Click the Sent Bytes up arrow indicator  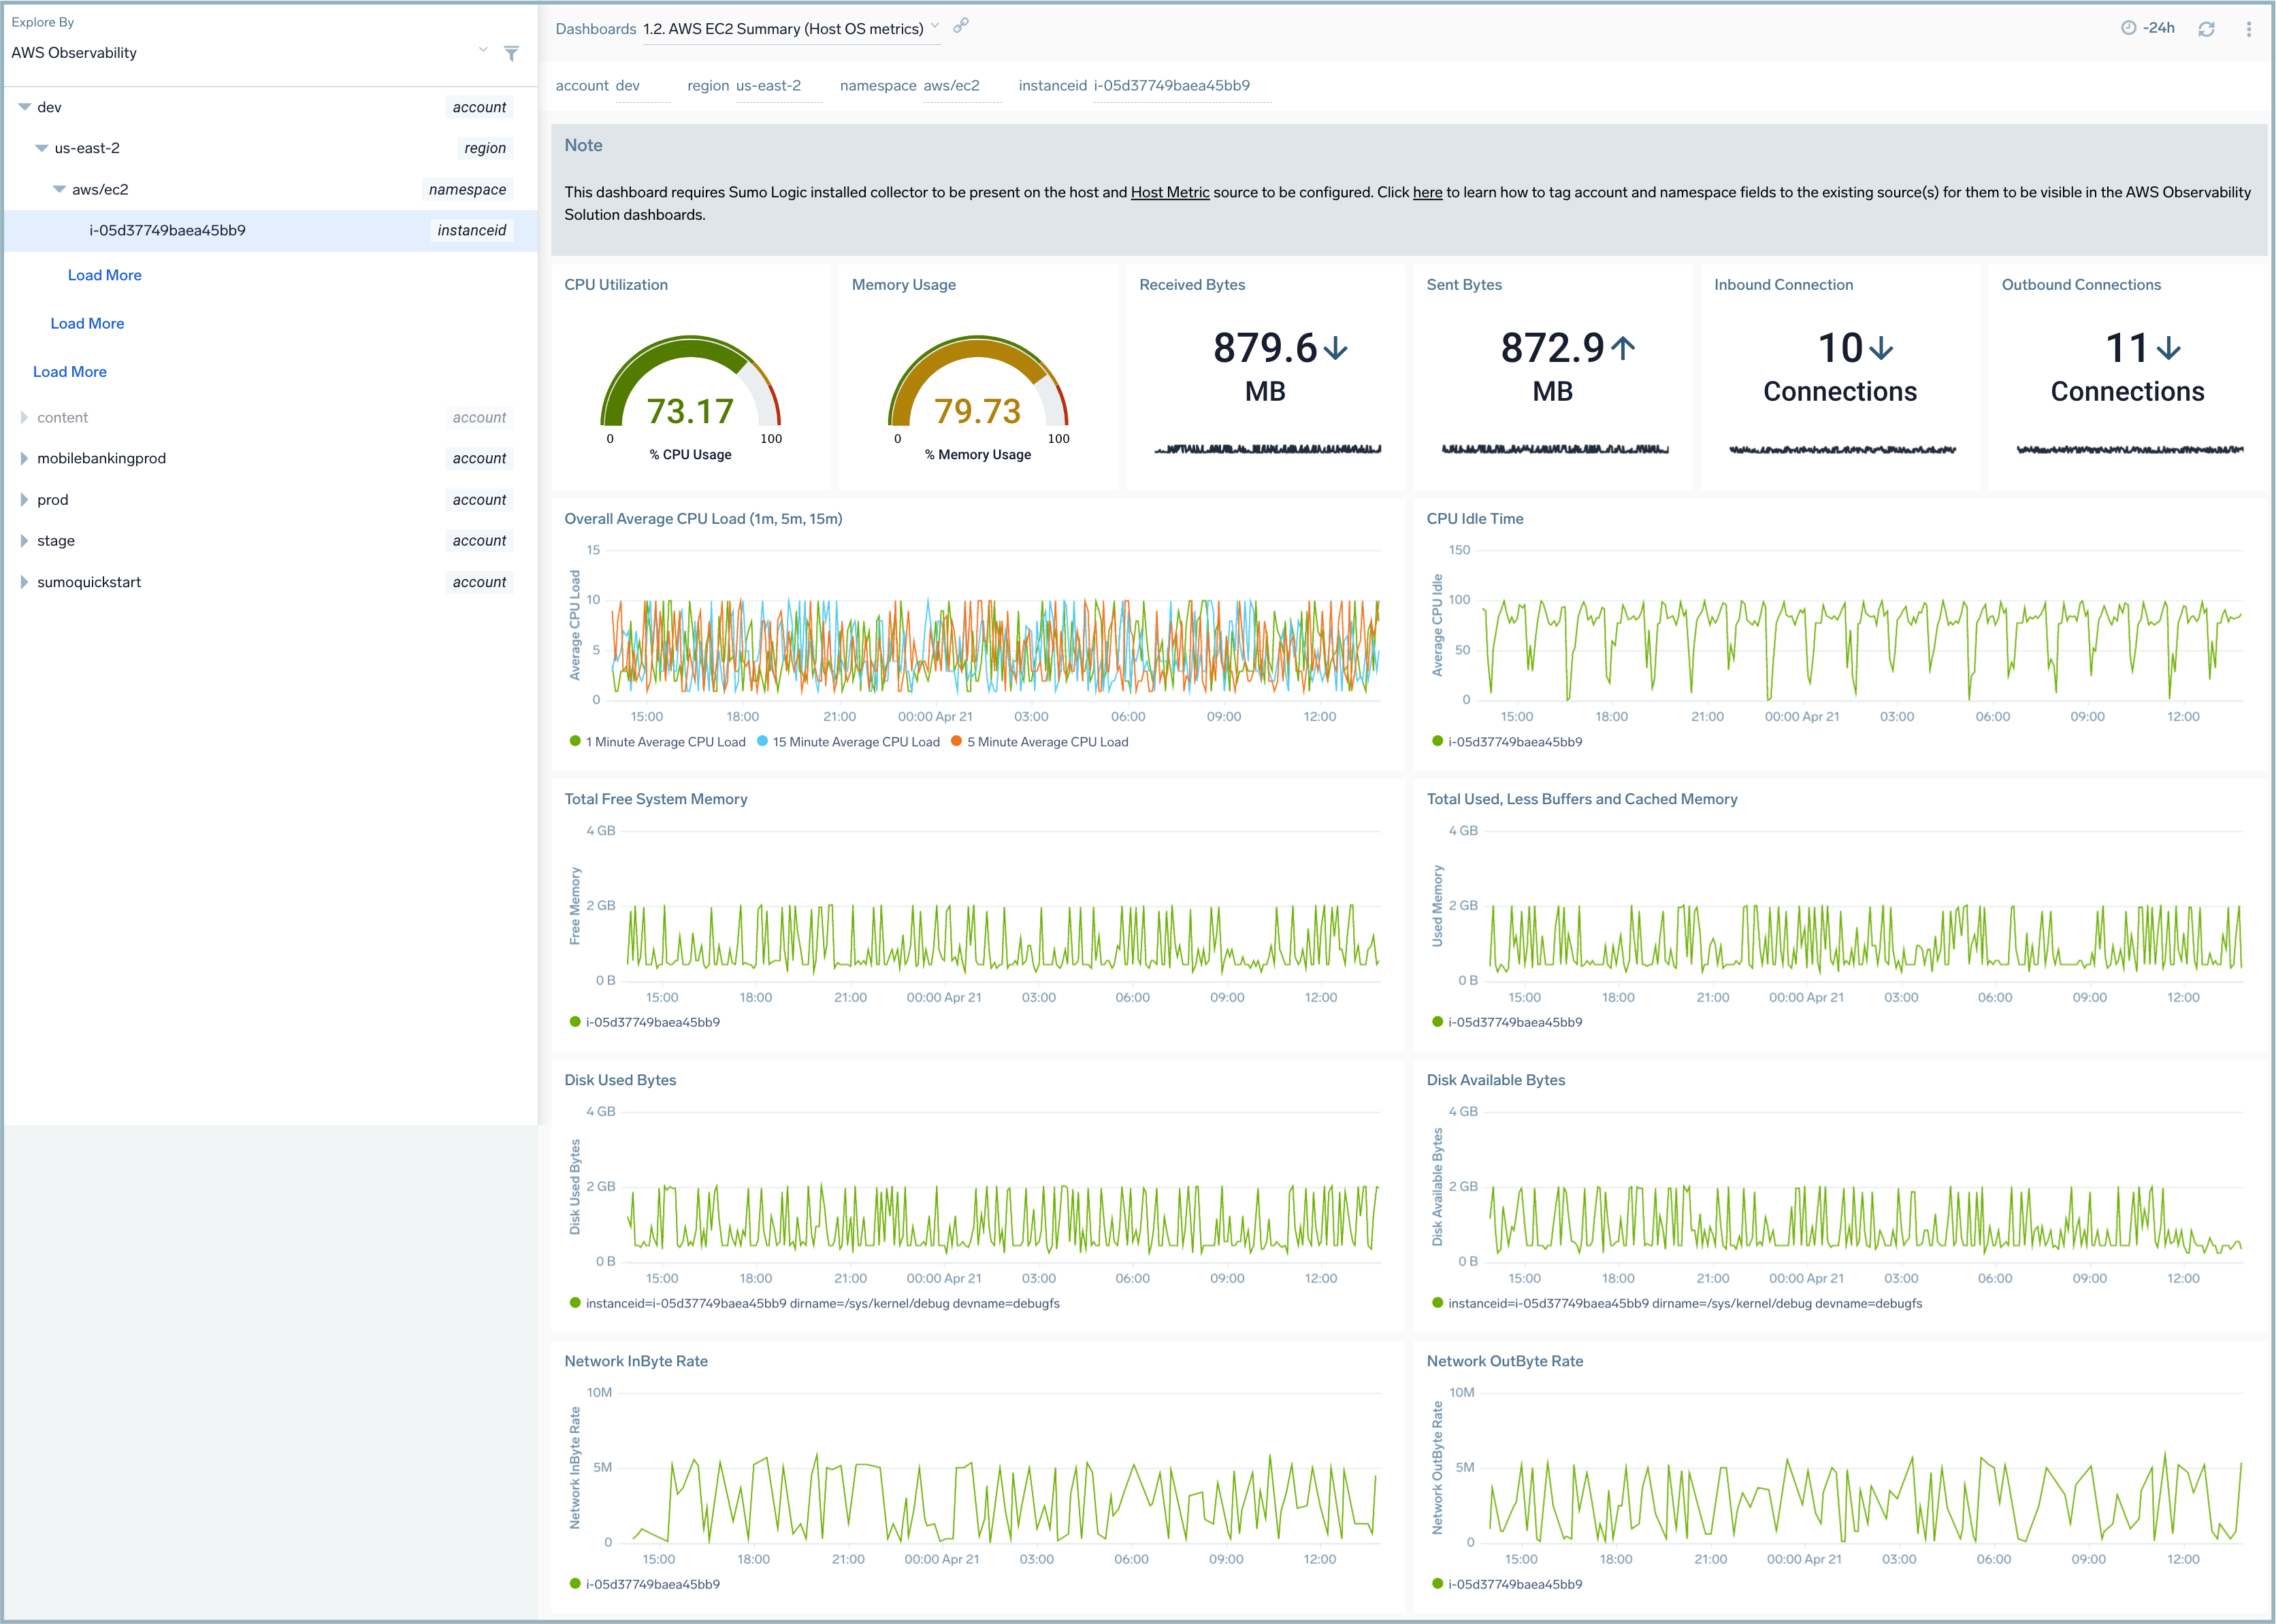tap(1624, 348)
